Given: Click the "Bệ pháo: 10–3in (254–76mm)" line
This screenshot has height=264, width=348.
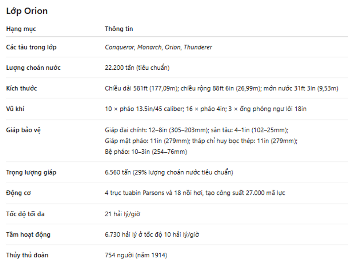Looking at the screenshot, I should click(146, 151).
